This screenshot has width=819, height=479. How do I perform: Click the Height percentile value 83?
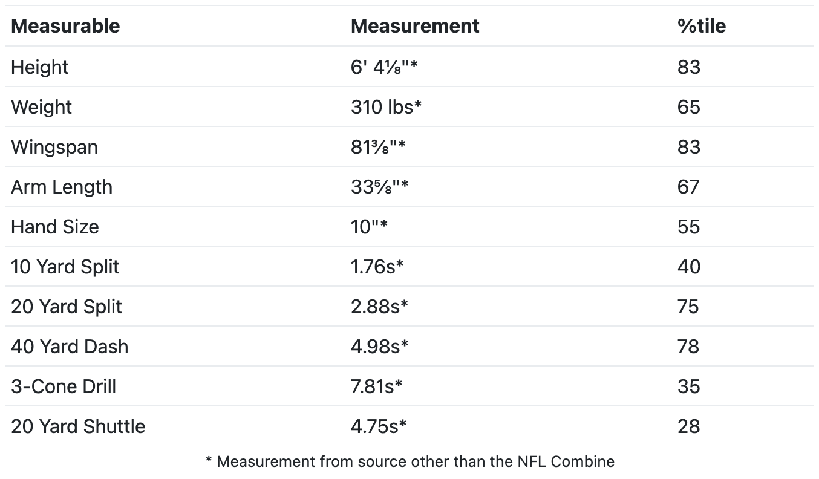click(689, 67)
